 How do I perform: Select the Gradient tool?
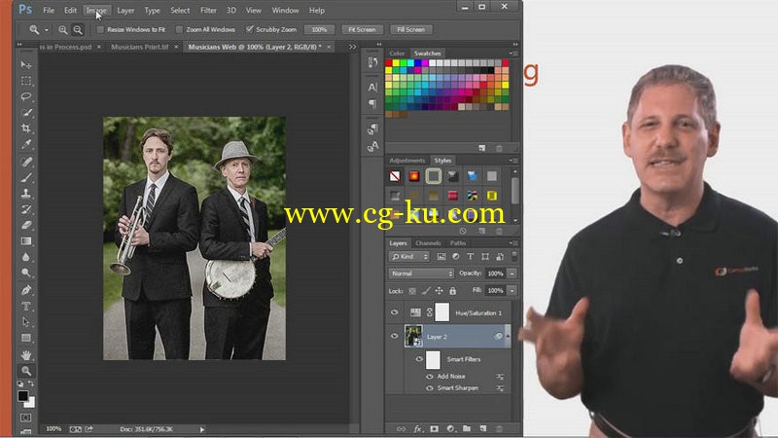26,240
